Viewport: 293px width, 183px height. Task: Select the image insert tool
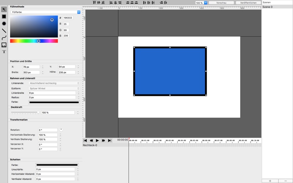tap(4, 45)
